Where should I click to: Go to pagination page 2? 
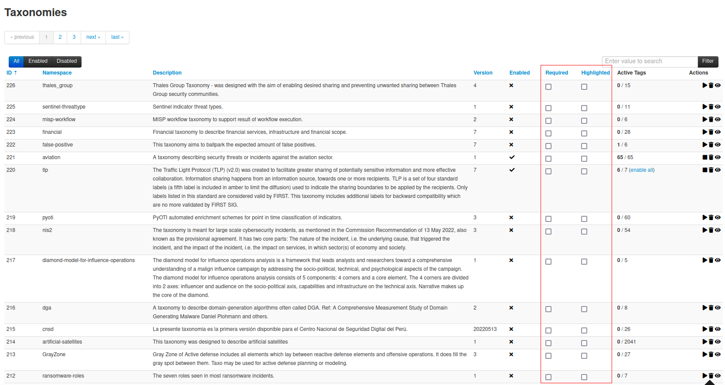tap(60, 37)
